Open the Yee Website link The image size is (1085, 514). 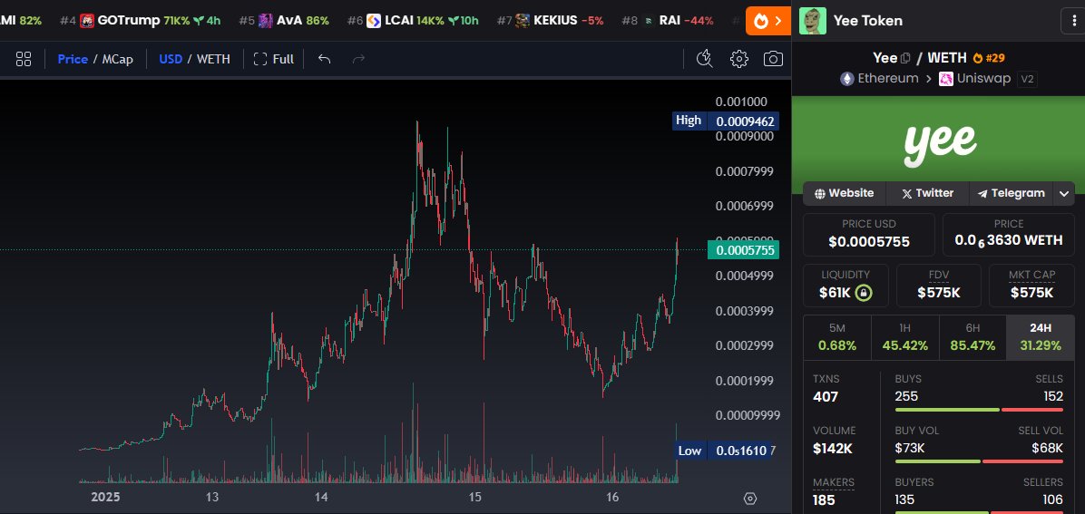[845, 193]
